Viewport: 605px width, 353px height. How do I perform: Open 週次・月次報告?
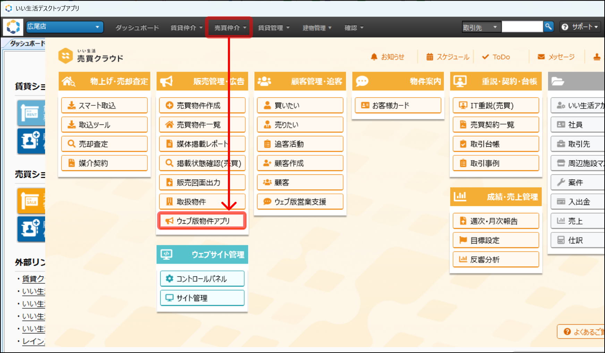point(496,221)
